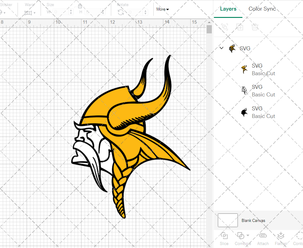
Task: Select the Layers tab
Action: point(228,9)
